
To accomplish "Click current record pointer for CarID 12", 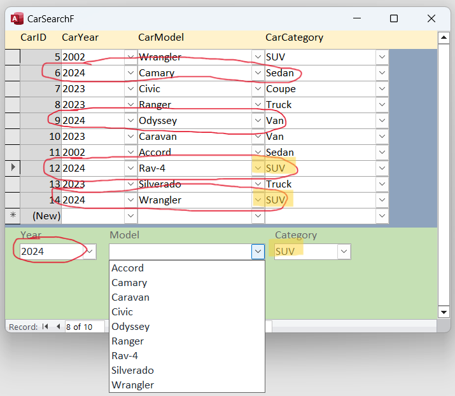I will click(13, 168).
